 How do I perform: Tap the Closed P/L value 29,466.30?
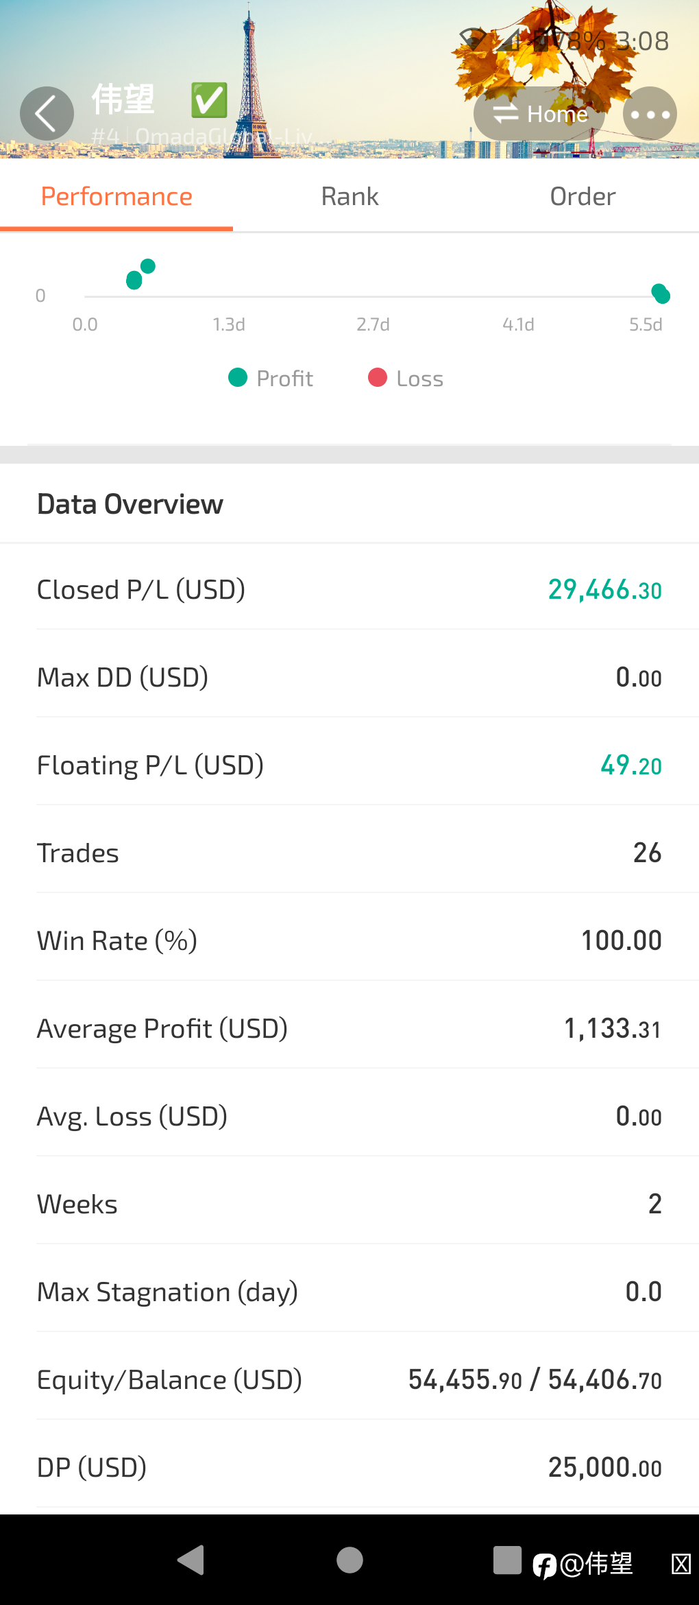tap(604, 590)
